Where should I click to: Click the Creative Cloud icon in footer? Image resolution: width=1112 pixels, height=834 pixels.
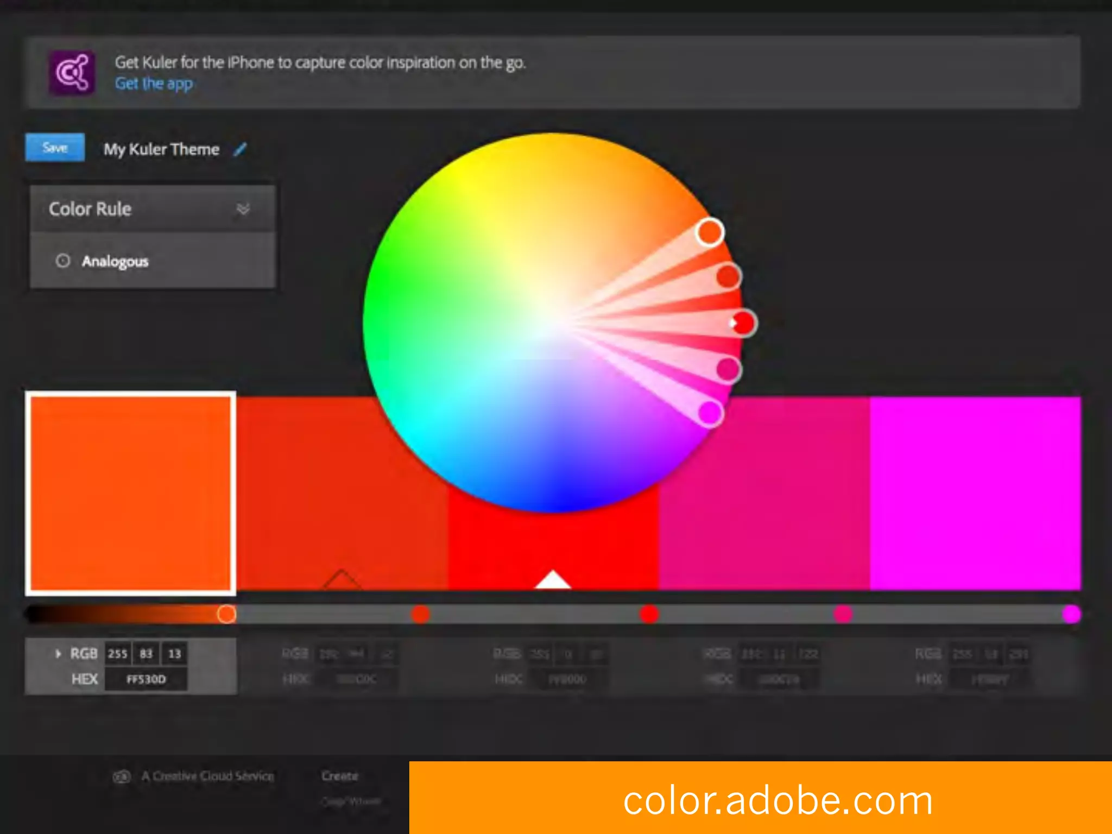pos(122,776)
